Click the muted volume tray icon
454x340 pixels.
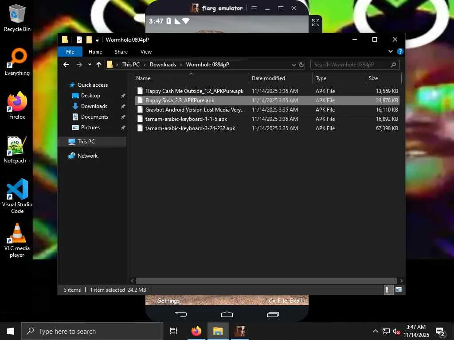(x=396, y=331)
